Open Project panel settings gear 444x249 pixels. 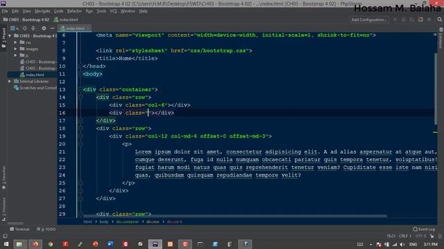44,28
